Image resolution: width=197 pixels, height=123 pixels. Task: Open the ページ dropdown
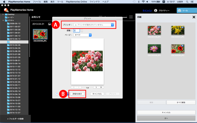click(82, 35)
